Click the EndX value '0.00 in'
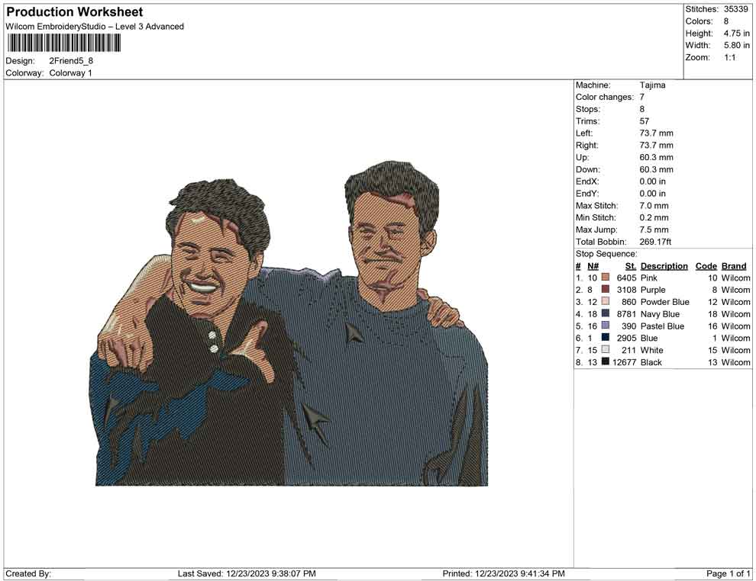 pyautogui.click(x=652, y=181)
